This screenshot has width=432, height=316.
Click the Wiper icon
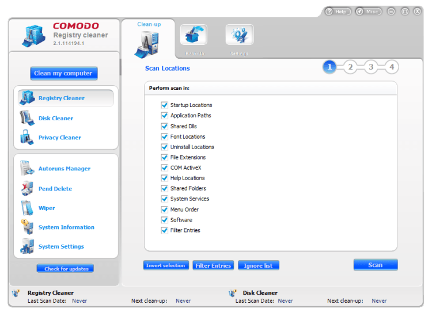pyautogui.click(x=27, y=208)
